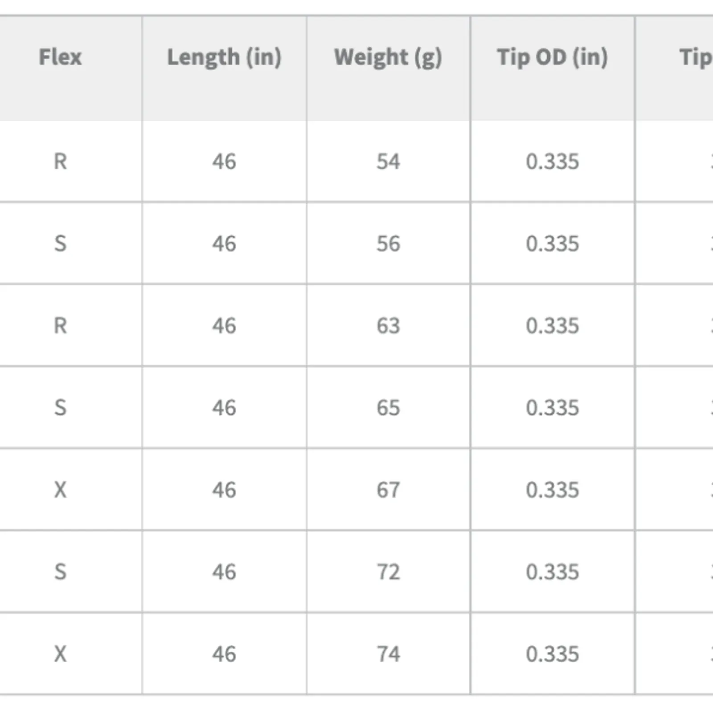Click the 0.335 tip OD in the 54 g row
Image resolution: width=713 pixels, height=713 pixels.
pos(552,161)
